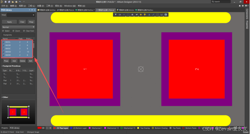Select the place 3D body icon
The width and height of the screenshot is (250, 134).
(x=137, y=15)
